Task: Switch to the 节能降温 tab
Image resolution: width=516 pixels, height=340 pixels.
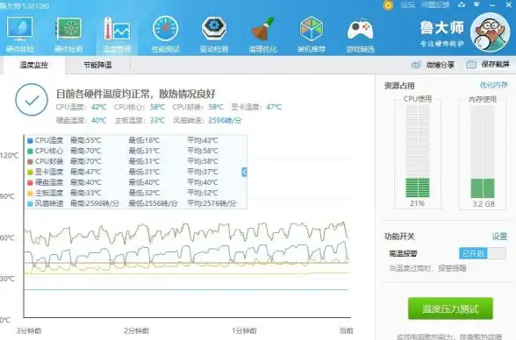Action: pos(97,65)
